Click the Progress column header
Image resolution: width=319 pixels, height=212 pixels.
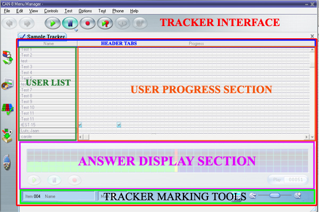pyautogui.click(x=196, y=44)
